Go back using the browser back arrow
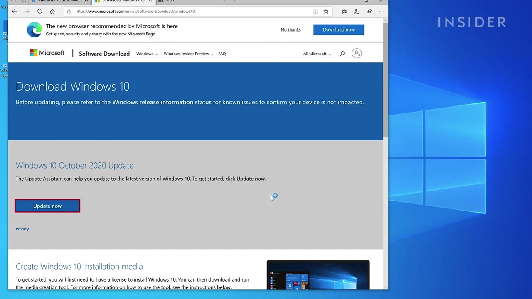The image size is (532, 299). [15, 11]
